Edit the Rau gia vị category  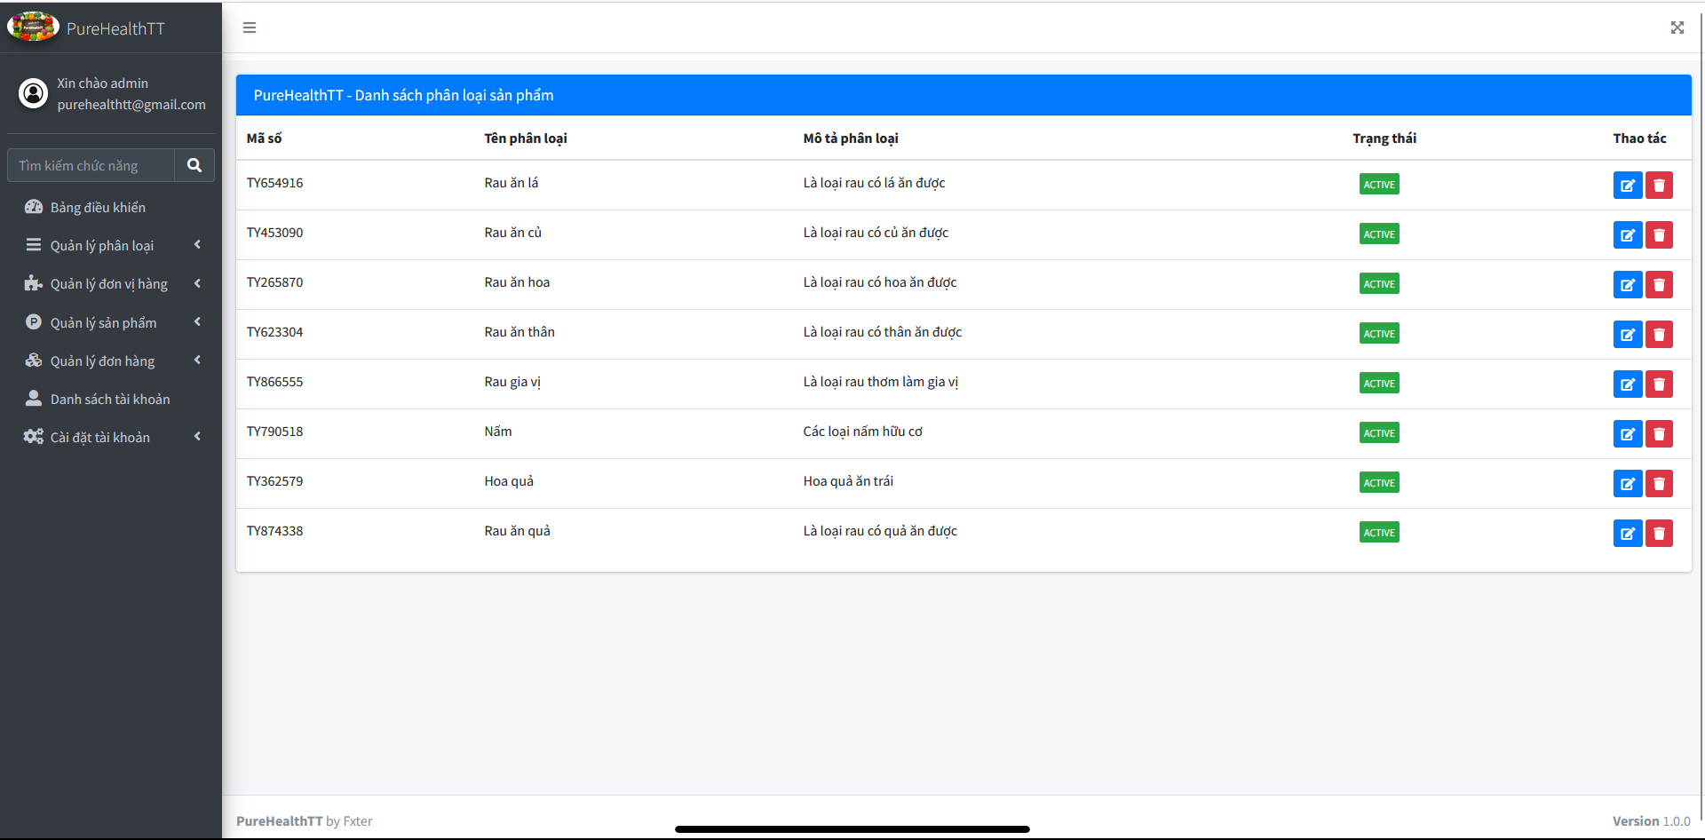[x=1628, y=384]
